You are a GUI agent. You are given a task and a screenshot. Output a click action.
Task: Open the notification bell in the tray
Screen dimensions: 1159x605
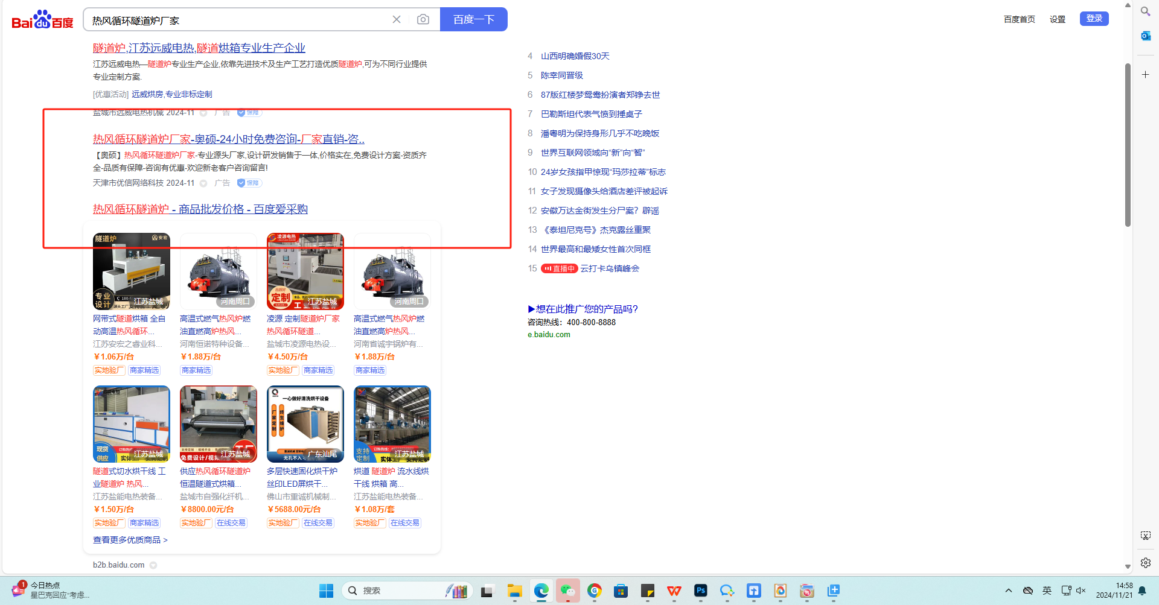pyautogui.click(x=1142, y=591)
